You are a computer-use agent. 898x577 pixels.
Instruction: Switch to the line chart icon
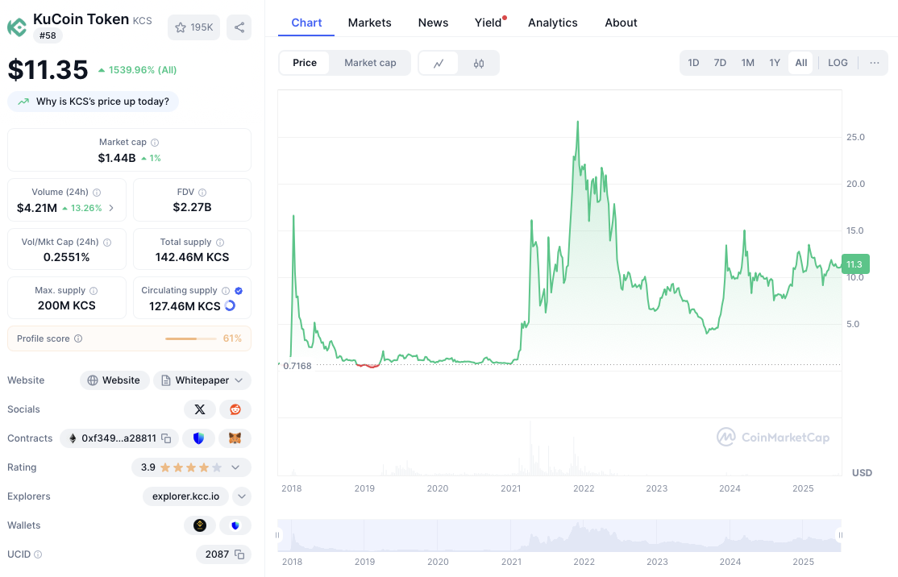click(x=439, y=63)
